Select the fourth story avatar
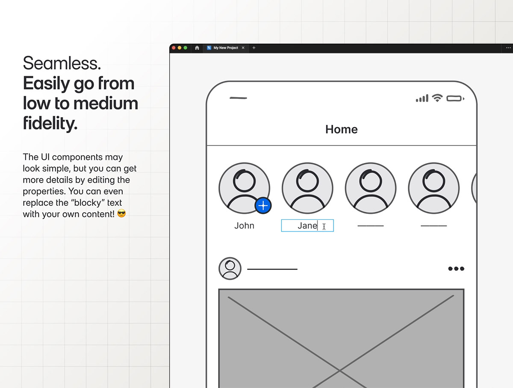Image resolution: width=513 pixels, height=388 pixels. coord(433,188)
